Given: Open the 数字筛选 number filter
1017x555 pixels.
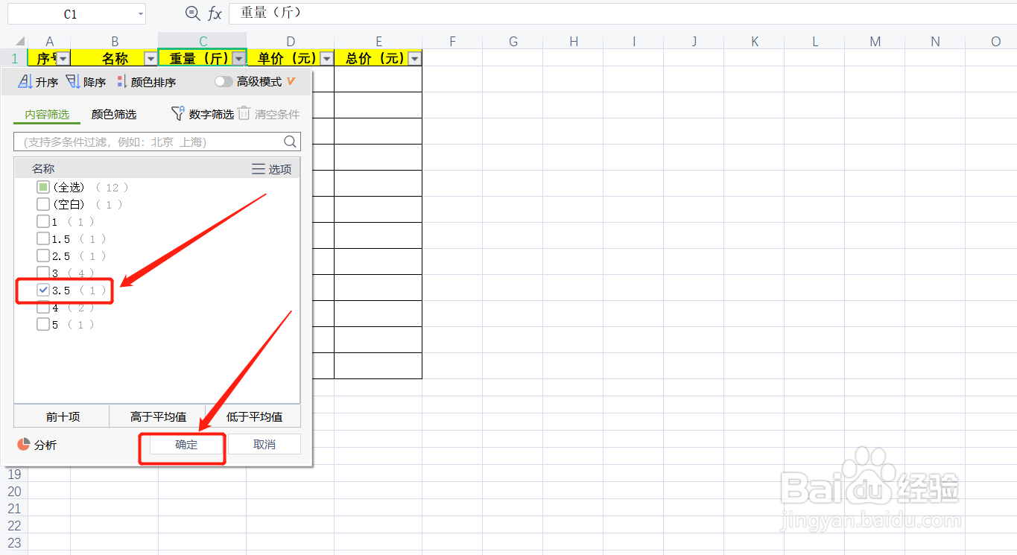Looking at the screenshot, I should pos(203,113).
